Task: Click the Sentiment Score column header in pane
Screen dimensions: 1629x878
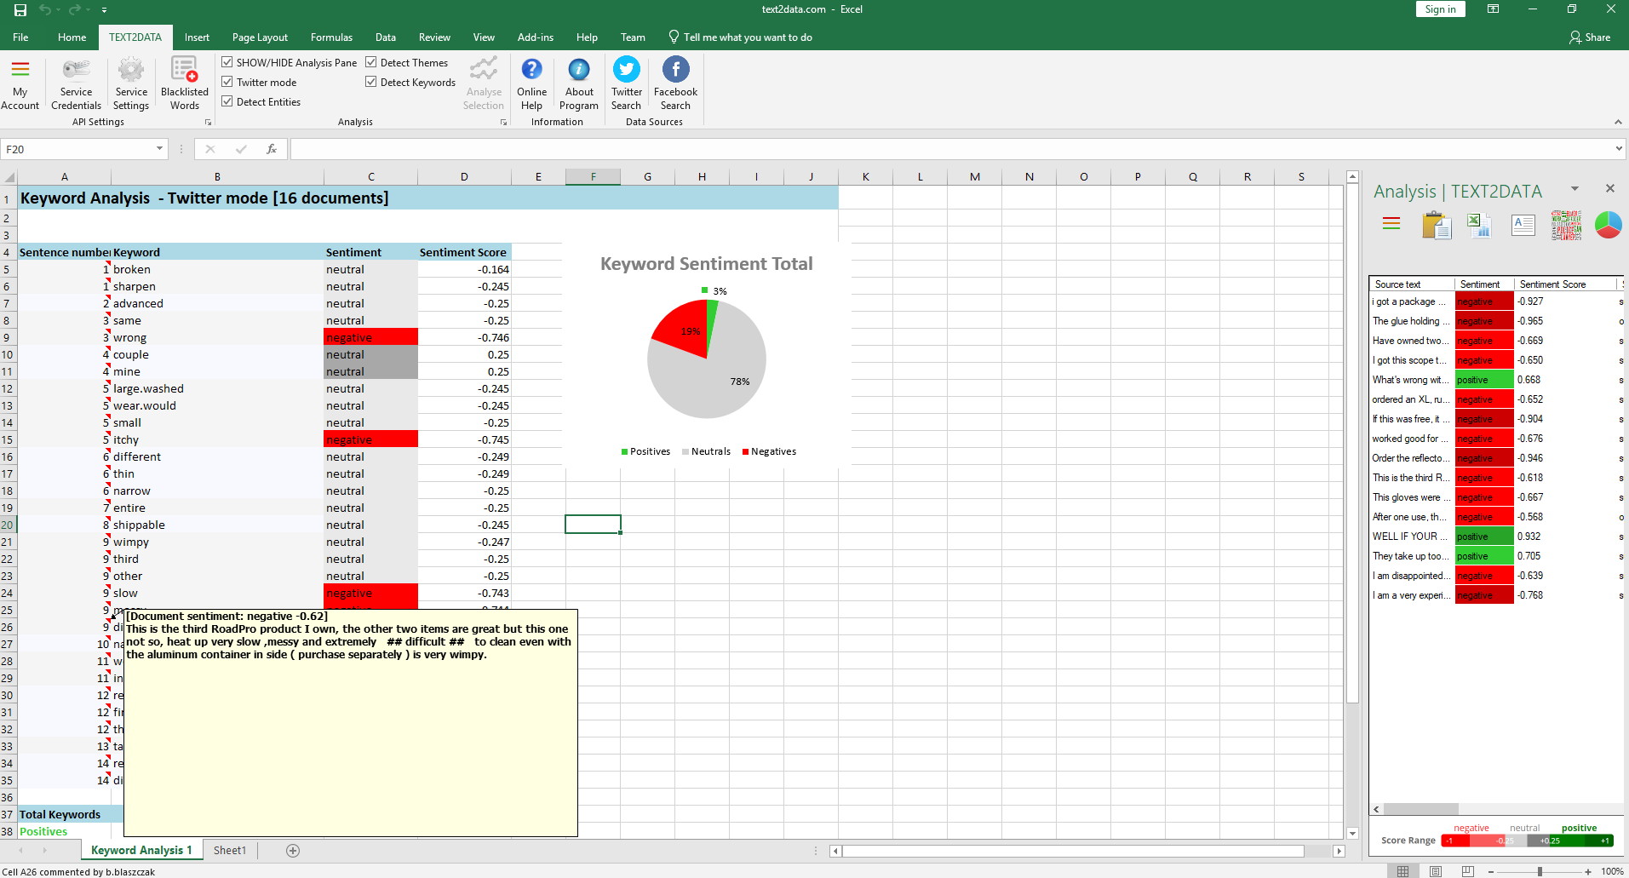Action: pyautogui.click(x=1565, y=284)
